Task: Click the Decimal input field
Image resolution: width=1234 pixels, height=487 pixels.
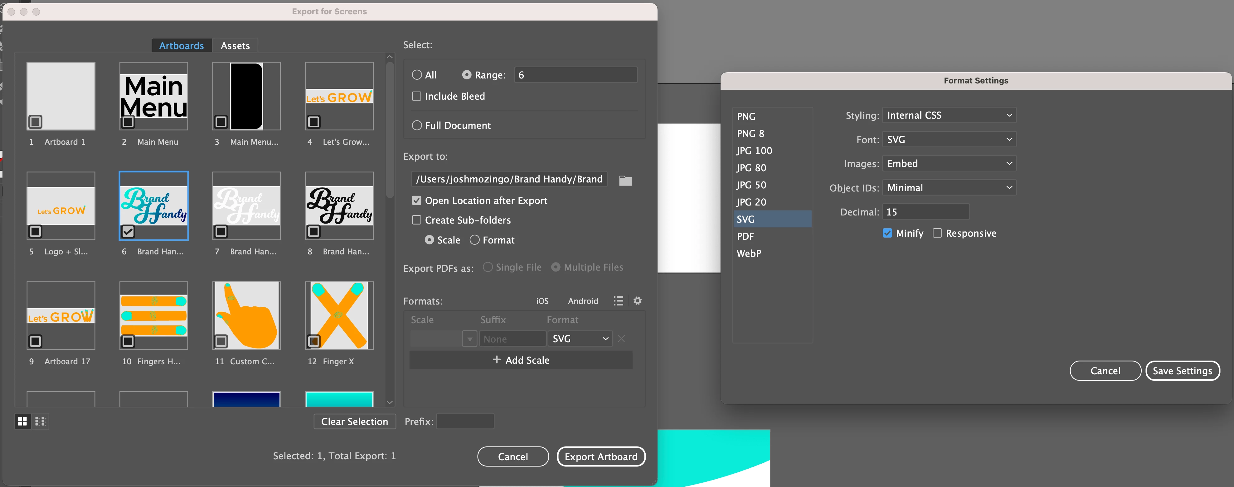Action: pos(926,212)
